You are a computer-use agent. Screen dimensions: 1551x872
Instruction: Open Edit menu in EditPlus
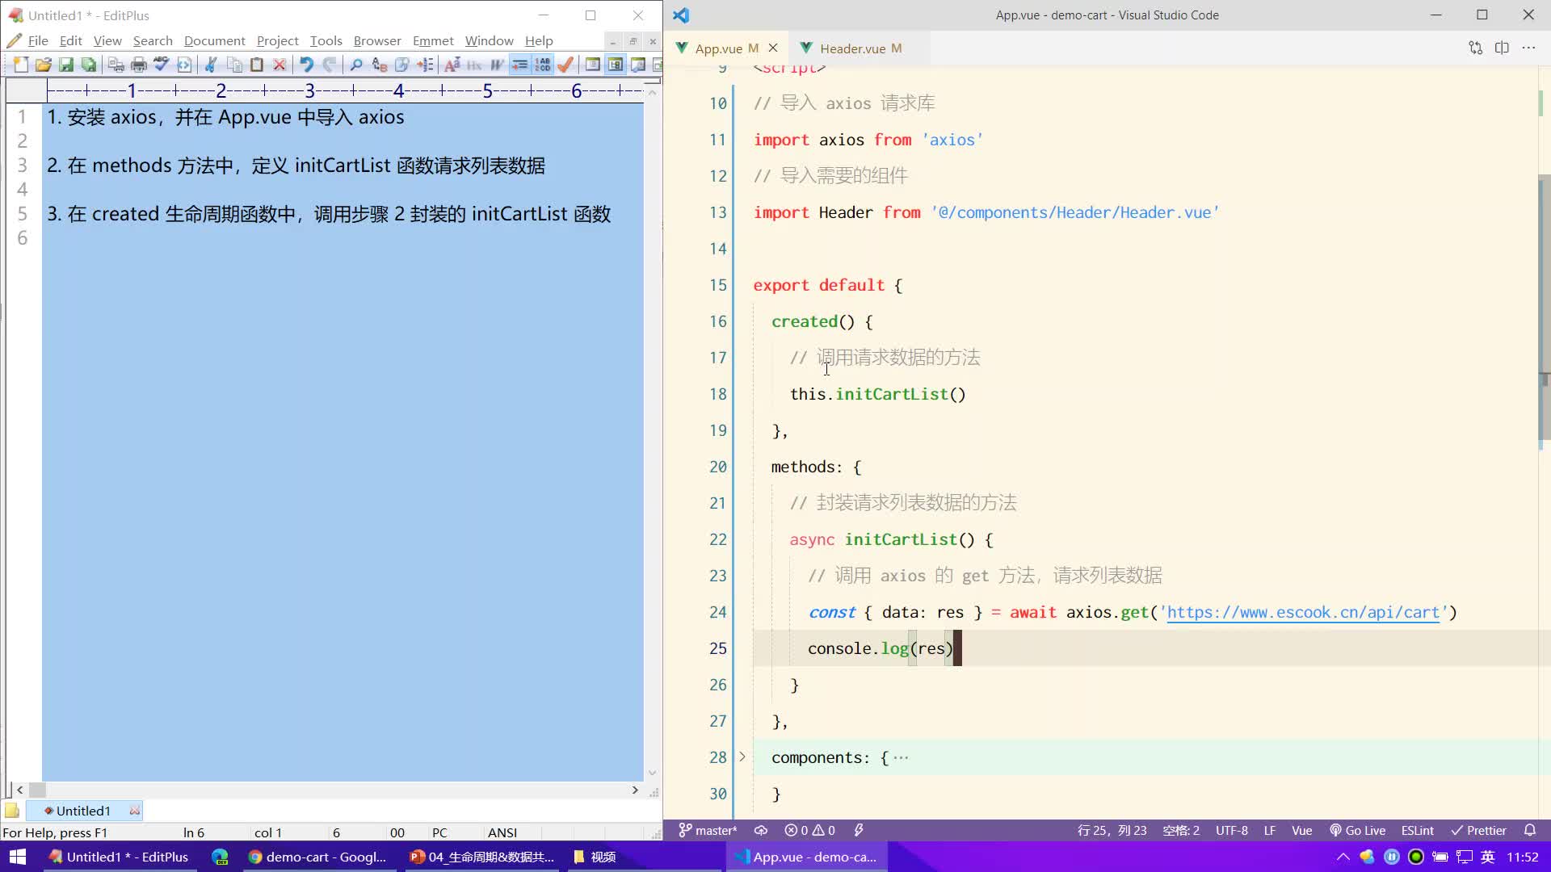pos(71,40)
